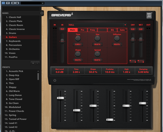Click the minus button to remove bank
Image resolution: width=163 pixels, height=132 pixels.
click(37, 63)
